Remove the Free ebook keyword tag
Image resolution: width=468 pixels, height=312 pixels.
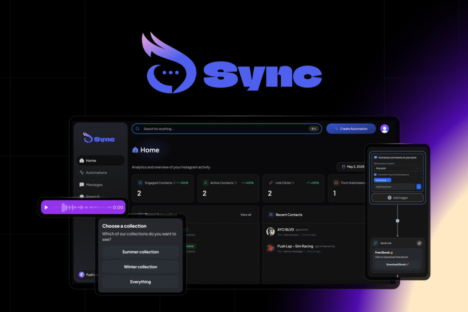click(x=388, y=180)
